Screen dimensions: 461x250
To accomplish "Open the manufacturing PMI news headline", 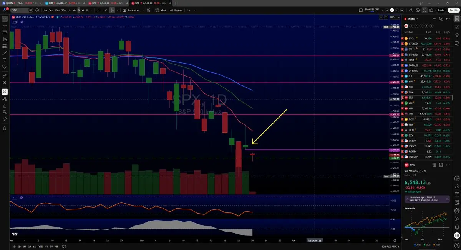I will (x=426, y=199).
